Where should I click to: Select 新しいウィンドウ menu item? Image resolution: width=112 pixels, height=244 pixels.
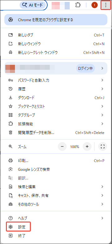tap(56, 44)
